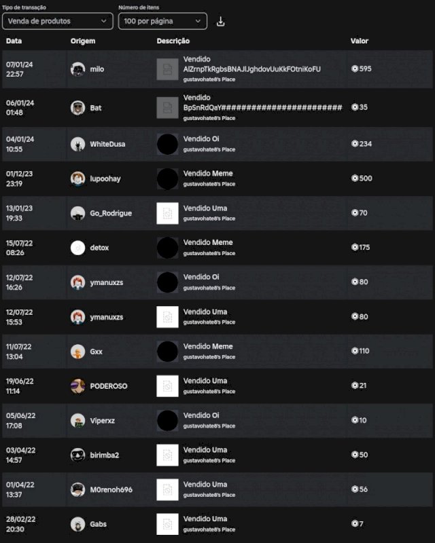Expand the '100 por página' items dropdown
Image resolution: width=435 pixels, height=543 pixels.
pyautogui.click(x=162, y=21)
